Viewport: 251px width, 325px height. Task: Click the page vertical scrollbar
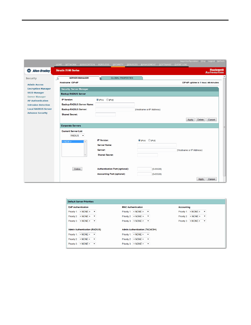coord(224,127)
